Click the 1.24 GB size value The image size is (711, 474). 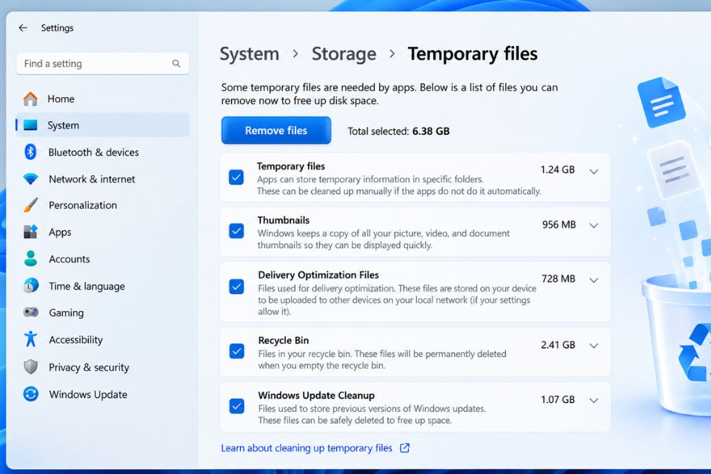point(557,170)
